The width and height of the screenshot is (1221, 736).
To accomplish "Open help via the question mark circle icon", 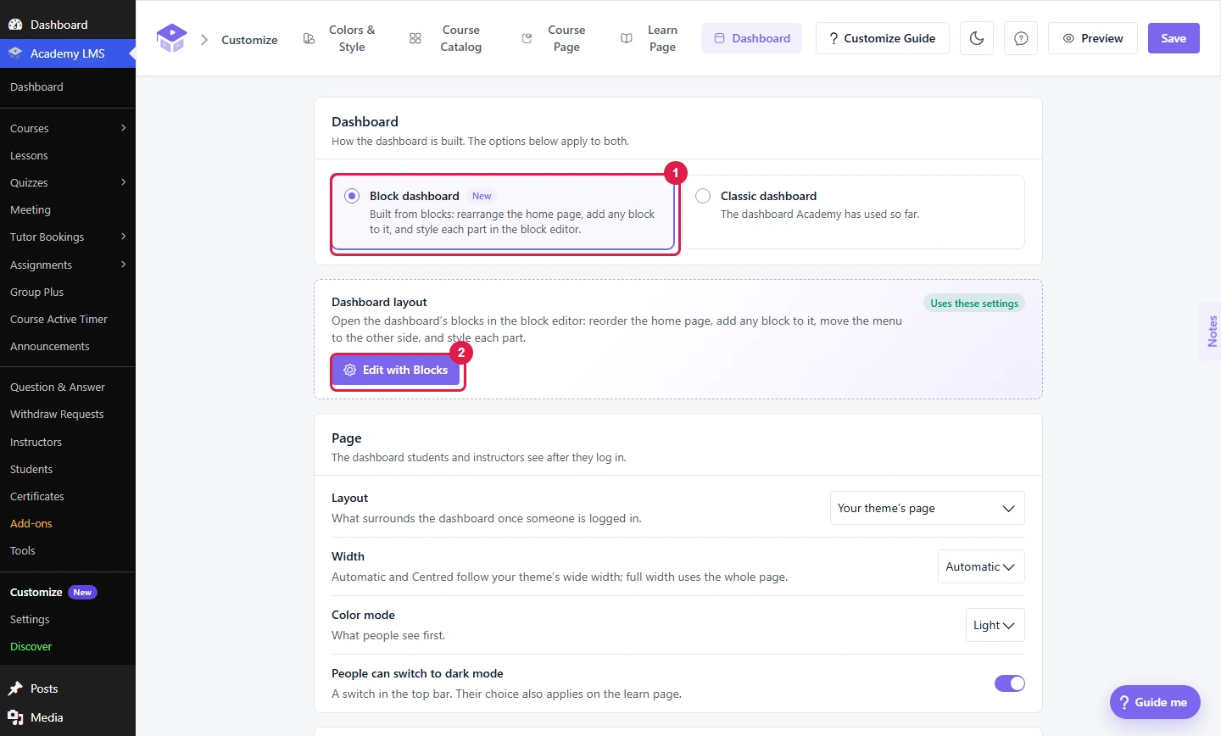I will [1021, 38].
